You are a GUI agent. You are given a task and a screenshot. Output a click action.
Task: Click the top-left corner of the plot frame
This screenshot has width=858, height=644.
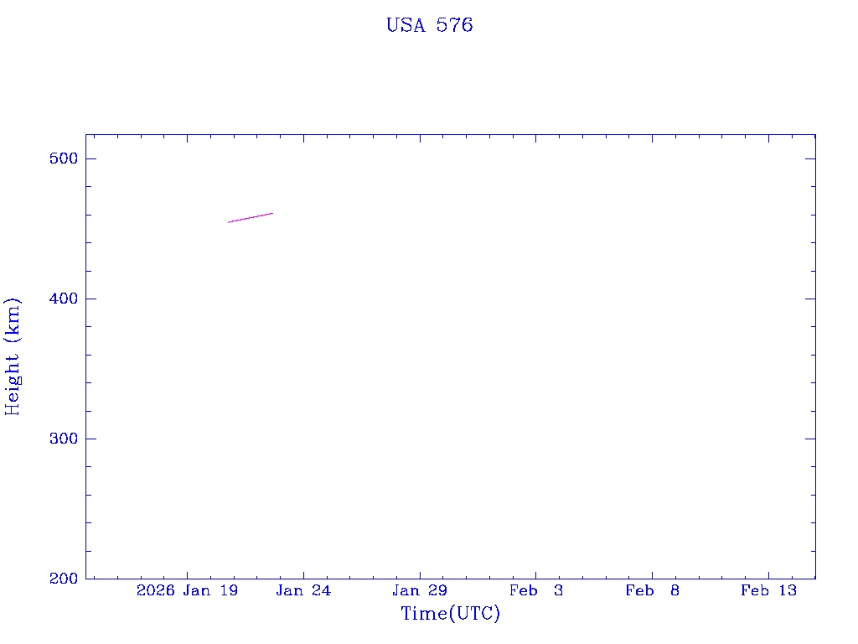(85, 134)
